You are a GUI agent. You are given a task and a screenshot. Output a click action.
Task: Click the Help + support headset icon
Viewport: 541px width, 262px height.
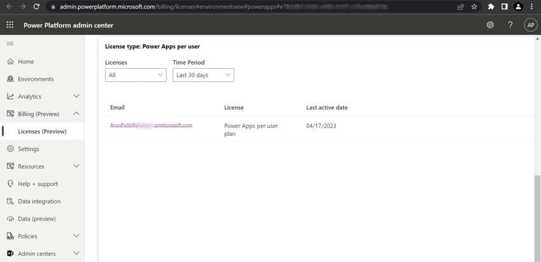[x=10, y=184]
